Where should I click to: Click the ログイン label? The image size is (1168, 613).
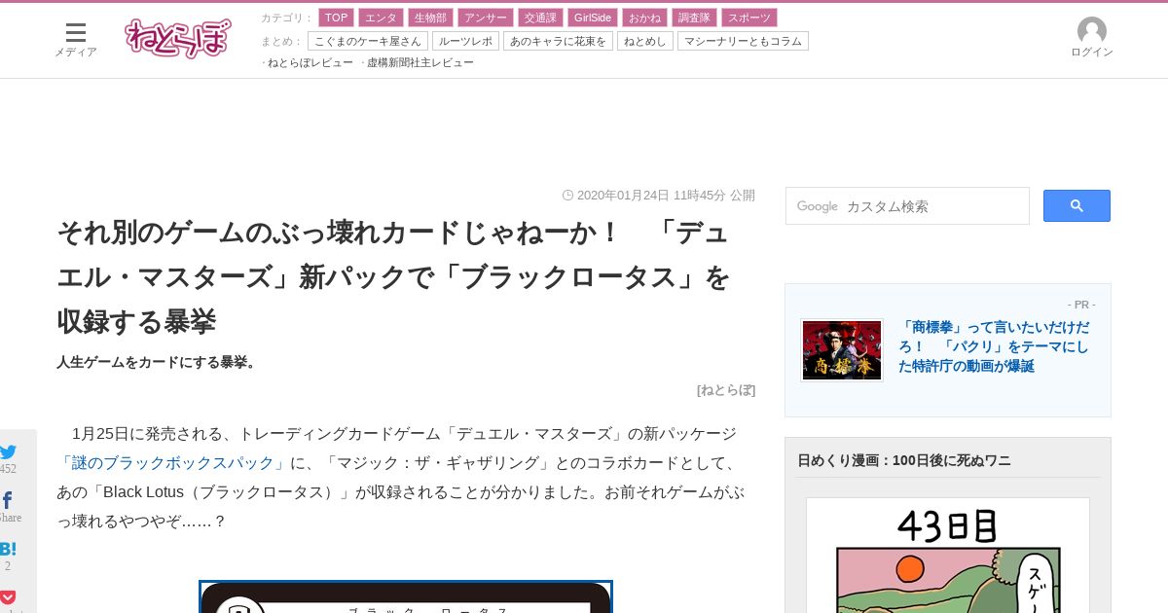1092,53
